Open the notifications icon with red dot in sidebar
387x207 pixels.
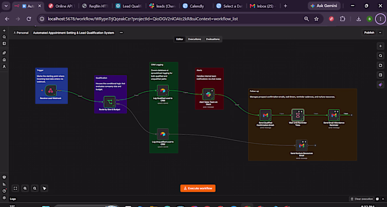click(x=4, y=191)
